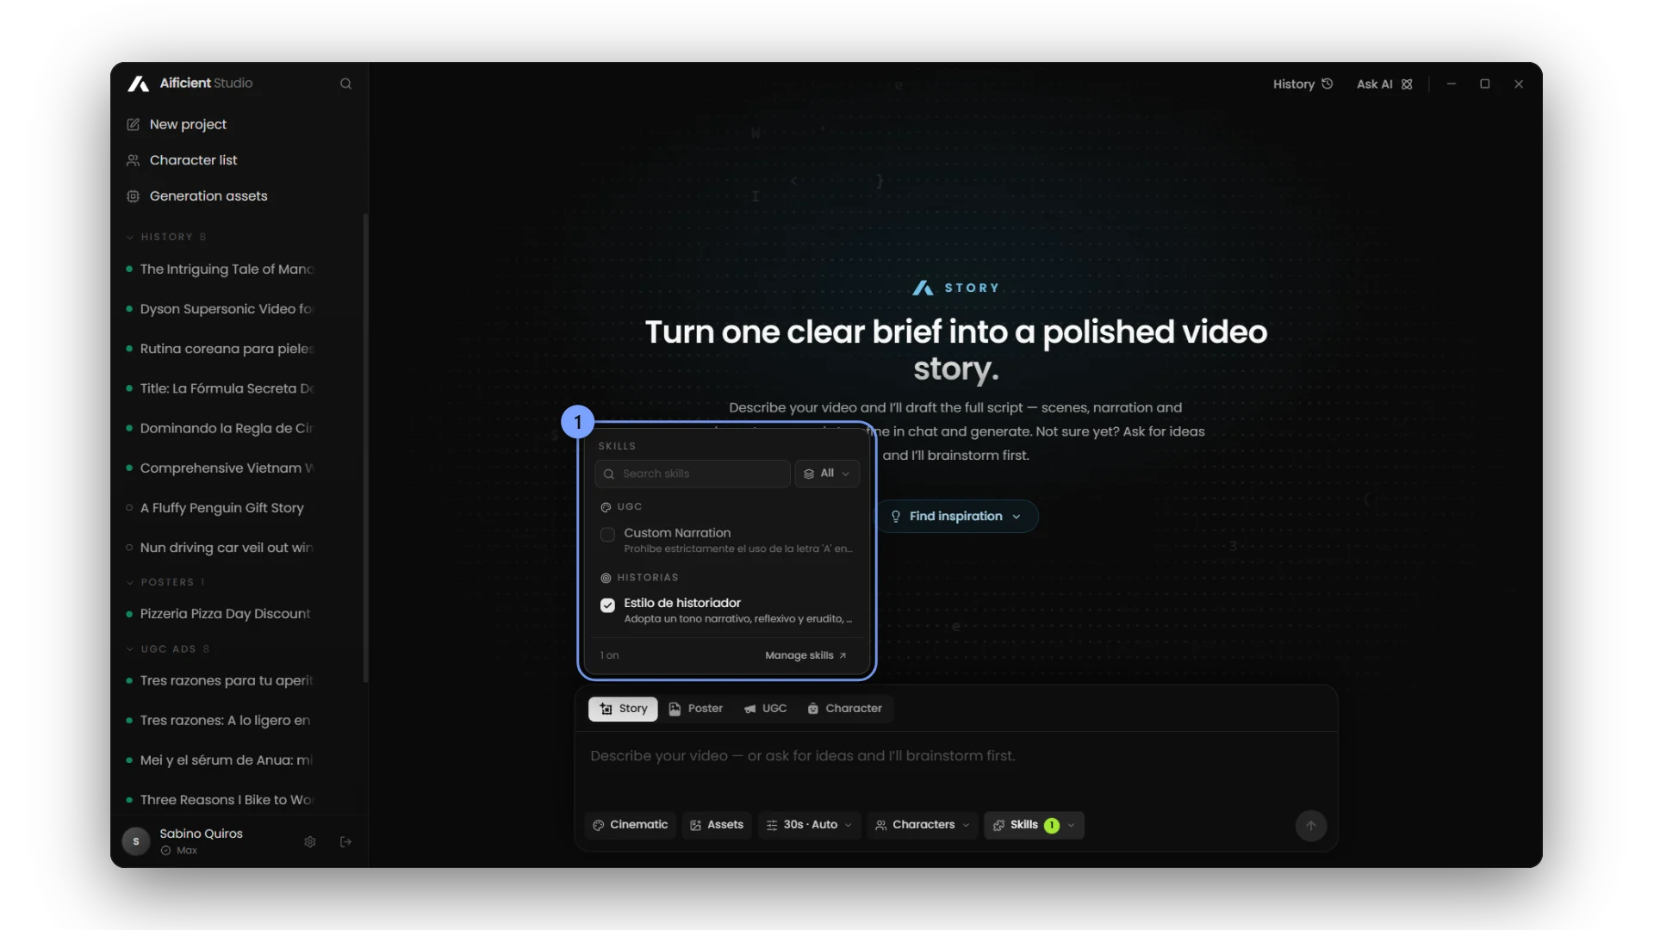Toggle the Skills dropdown
Viewport: 1654px width, 930px height.
(x=1034, y=825)
